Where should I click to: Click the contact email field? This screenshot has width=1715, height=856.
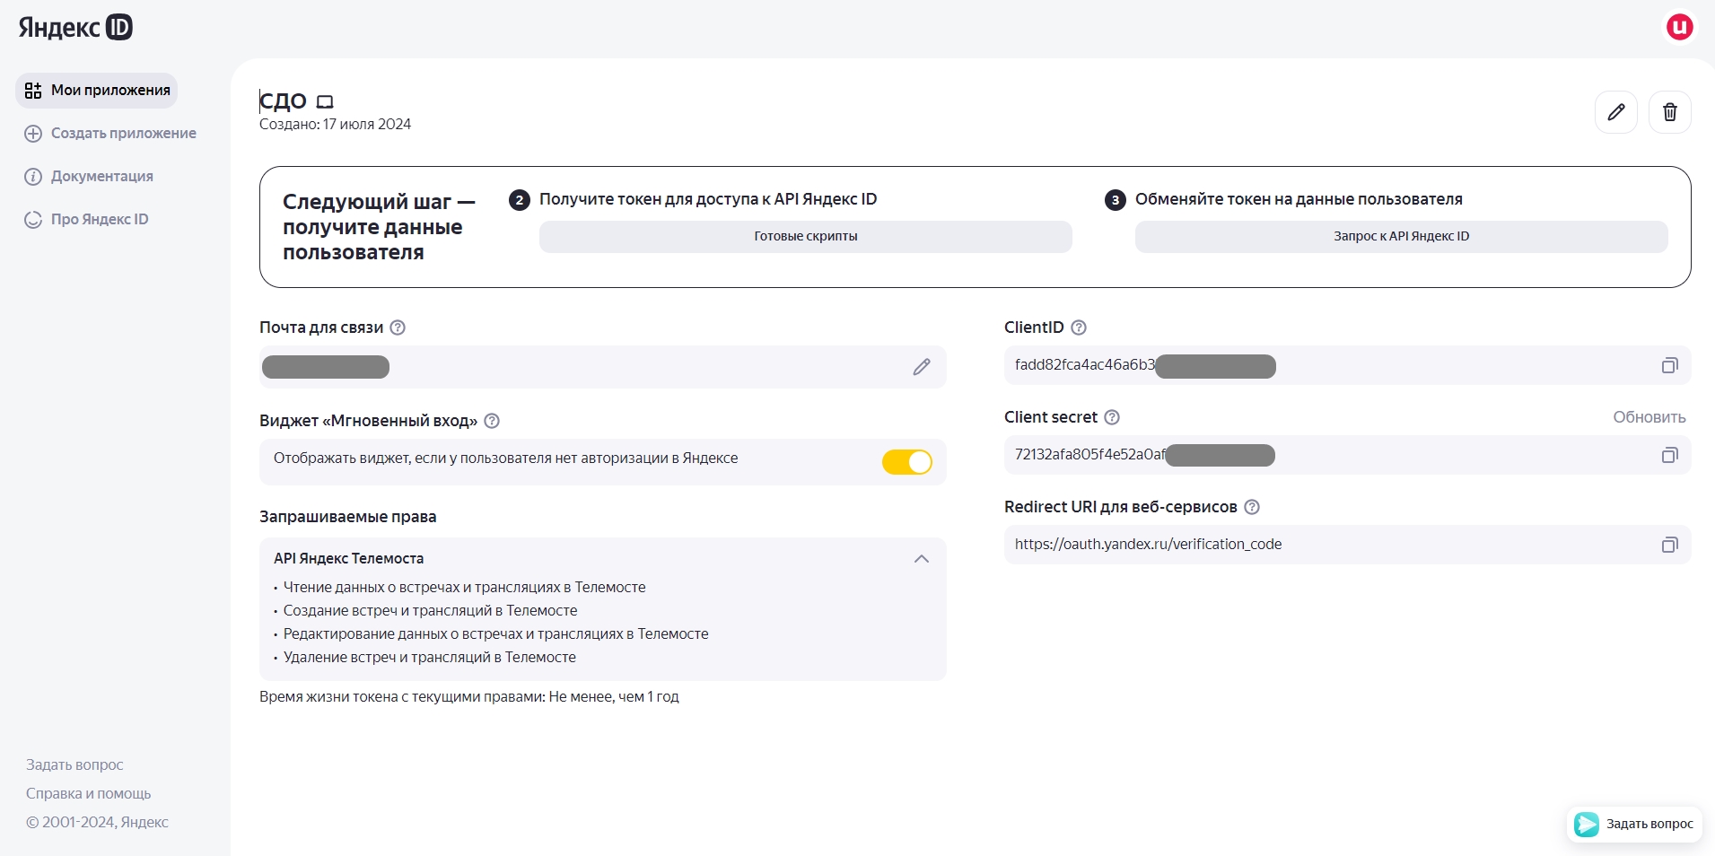603,367
